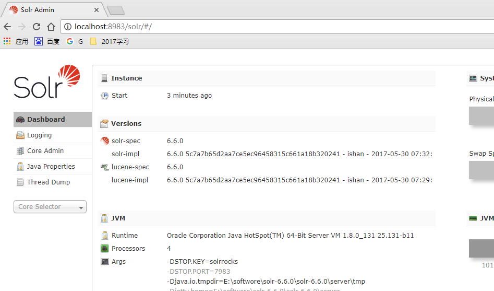Open the Dashboard menu item
Viewport: 494px width, 291px height.
(x=46, y=119)
